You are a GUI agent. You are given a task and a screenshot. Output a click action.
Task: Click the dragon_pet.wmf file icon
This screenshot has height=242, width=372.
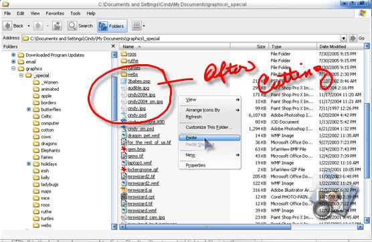coord(124,136)
